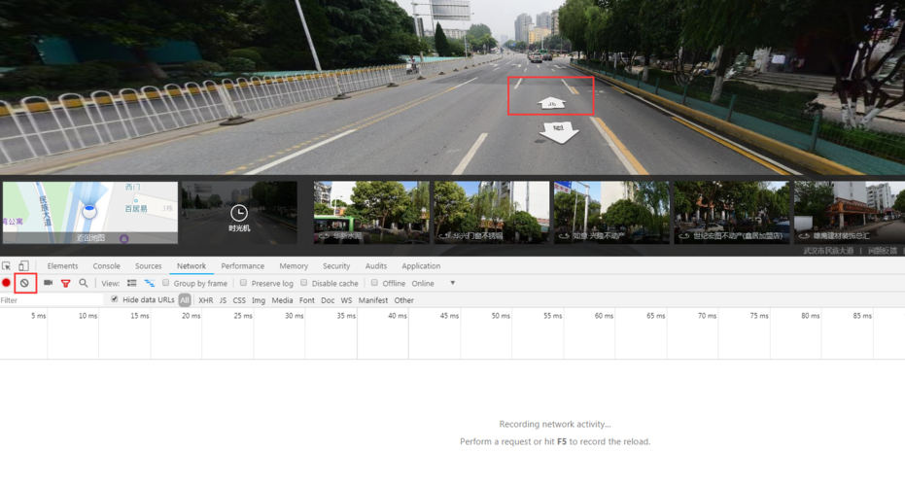Image resolution: width=905 pixels, height=486 pixels.
Task: Enable Group by frame checkbox
Action: coord(165,283)
